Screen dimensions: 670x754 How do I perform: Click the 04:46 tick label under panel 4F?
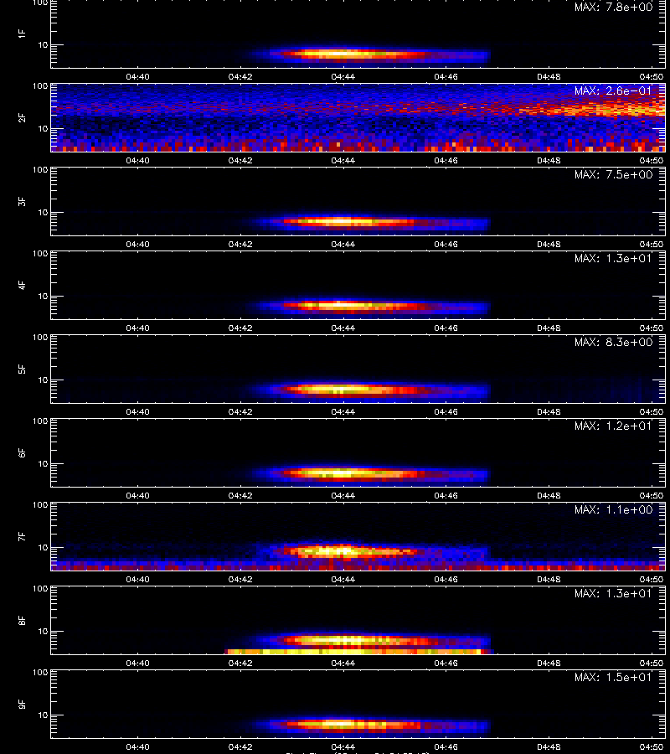pyautogui.click(x=446, y=328)
